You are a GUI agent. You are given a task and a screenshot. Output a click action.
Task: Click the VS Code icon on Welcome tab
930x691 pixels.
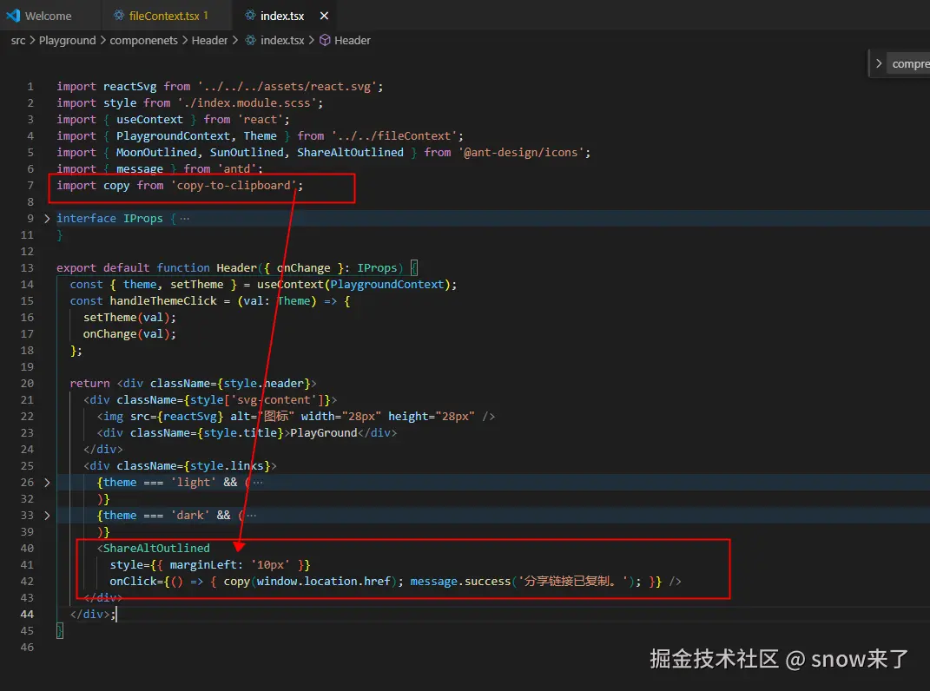(13, 16)
